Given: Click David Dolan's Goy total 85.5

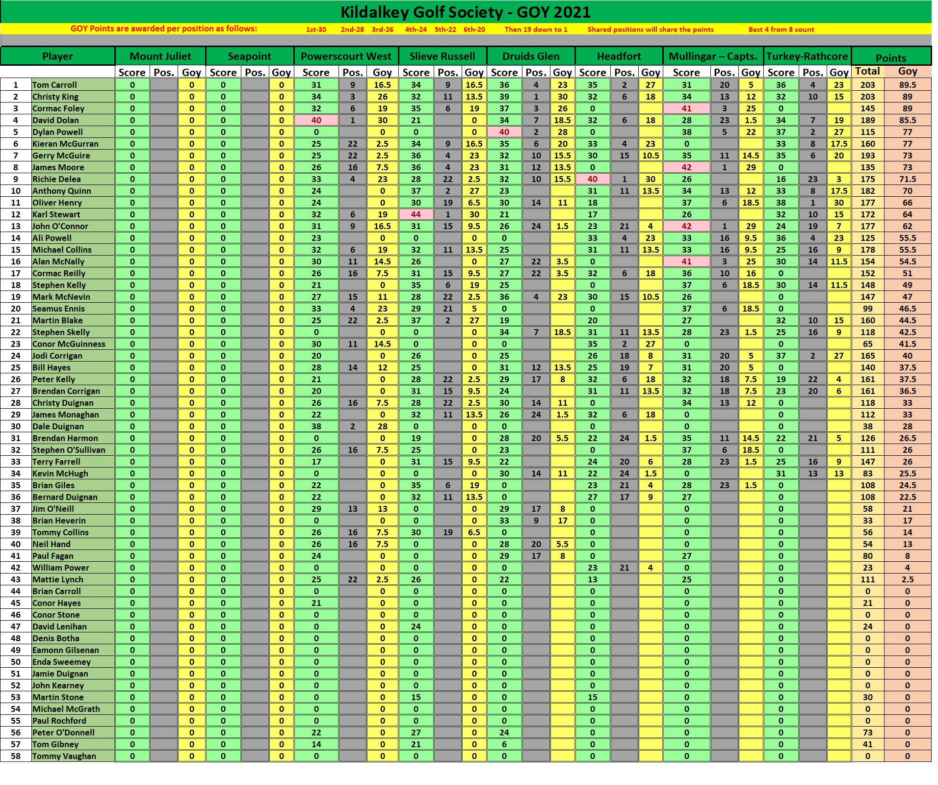Looking at the screenshot, I should click(907, 120).
